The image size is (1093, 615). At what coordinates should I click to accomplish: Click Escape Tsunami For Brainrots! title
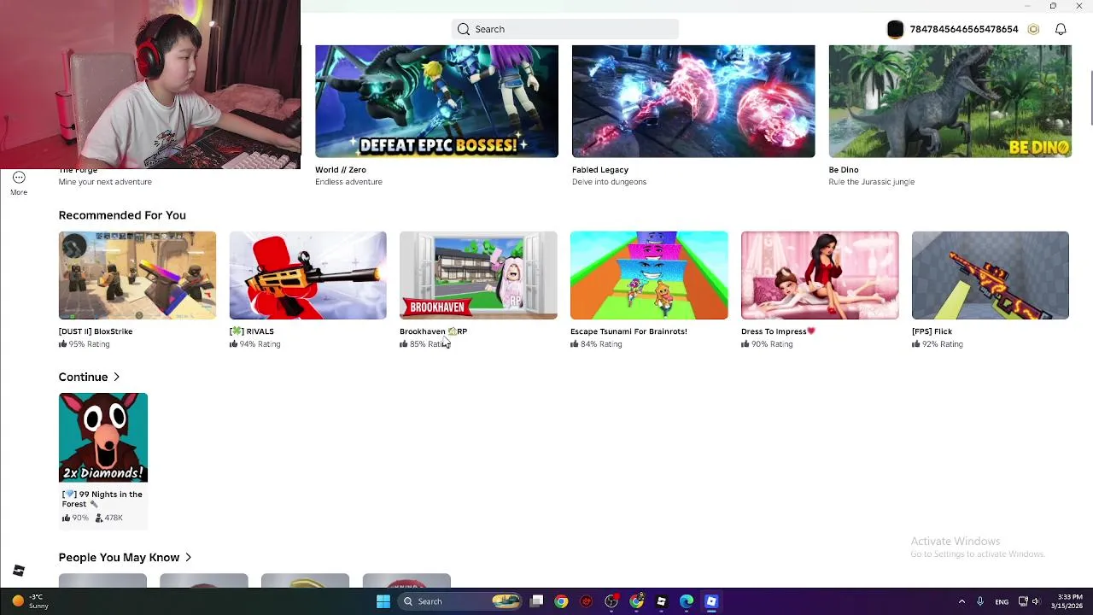[x=628, y=331]
